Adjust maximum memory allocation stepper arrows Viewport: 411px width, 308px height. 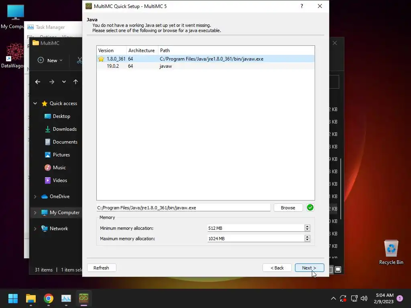click(x=307, y=238)
